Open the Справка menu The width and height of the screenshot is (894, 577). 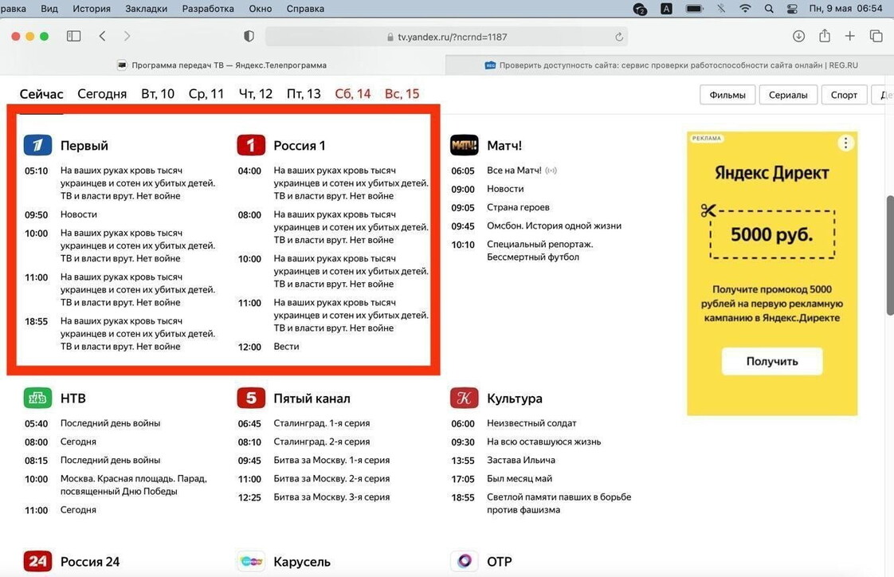tap(306, 9)
